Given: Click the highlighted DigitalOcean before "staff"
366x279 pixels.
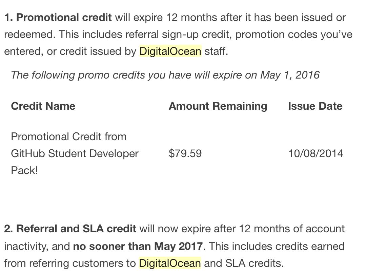Looking at the screenshot, I should [170, 51].
